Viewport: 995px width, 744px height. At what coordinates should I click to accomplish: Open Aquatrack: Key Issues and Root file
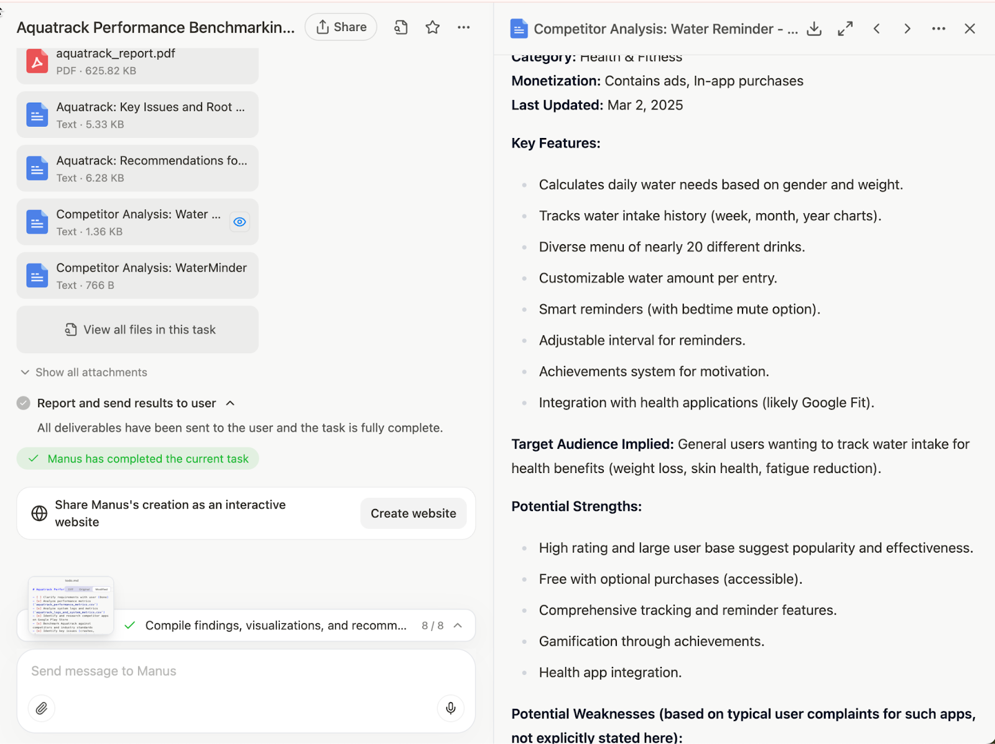tap(137, 115)
